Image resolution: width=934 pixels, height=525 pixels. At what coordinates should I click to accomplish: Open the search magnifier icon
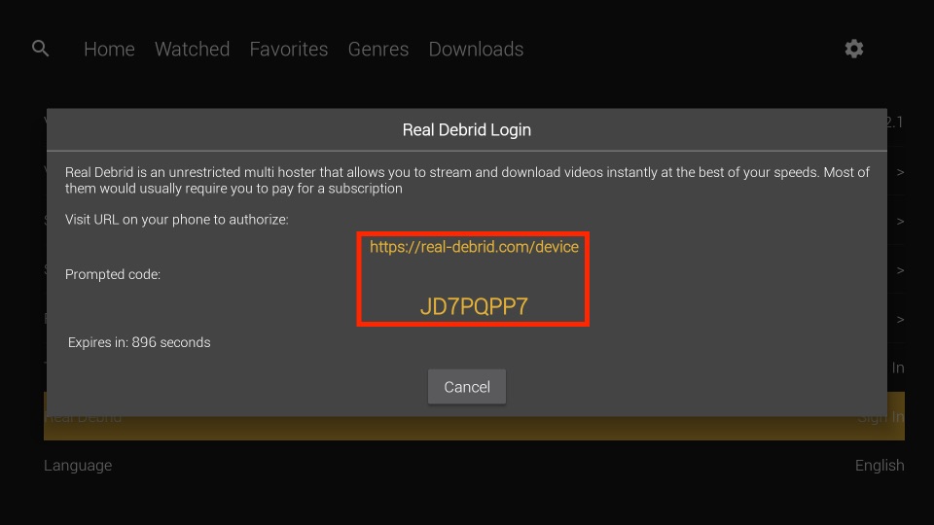pyautogui.click(x=41, y=49)
